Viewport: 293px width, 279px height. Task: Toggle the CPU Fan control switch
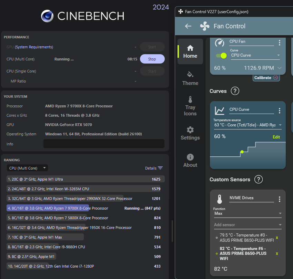[221, 56]
